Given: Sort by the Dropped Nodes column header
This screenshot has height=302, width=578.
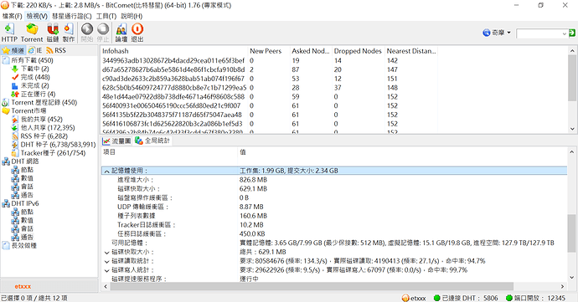Looking at the screenshot, I should 358,51.
